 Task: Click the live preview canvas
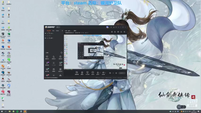(95, 52)
